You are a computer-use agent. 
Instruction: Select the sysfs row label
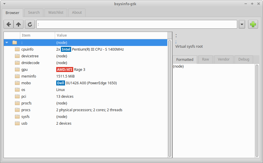tap(25, 116)
